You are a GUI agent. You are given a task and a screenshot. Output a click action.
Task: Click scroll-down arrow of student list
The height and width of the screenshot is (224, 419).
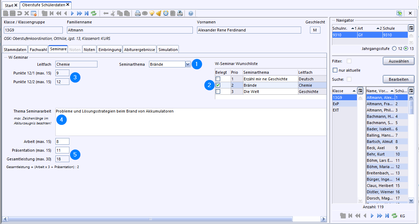click(x=411, y=201)
